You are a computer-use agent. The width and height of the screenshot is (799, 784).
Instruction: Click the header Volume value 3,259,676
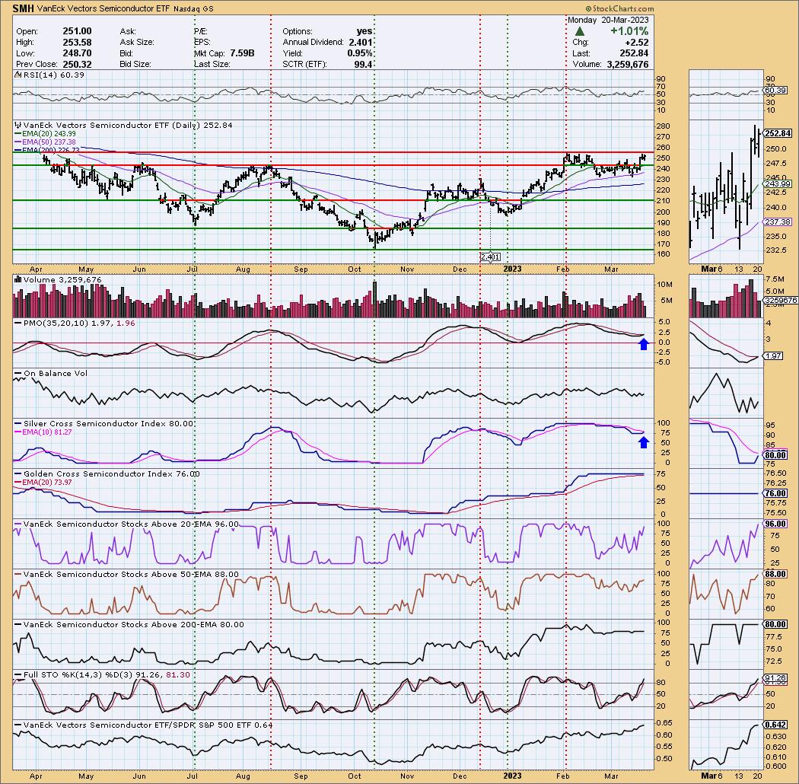tap(628, 64)
